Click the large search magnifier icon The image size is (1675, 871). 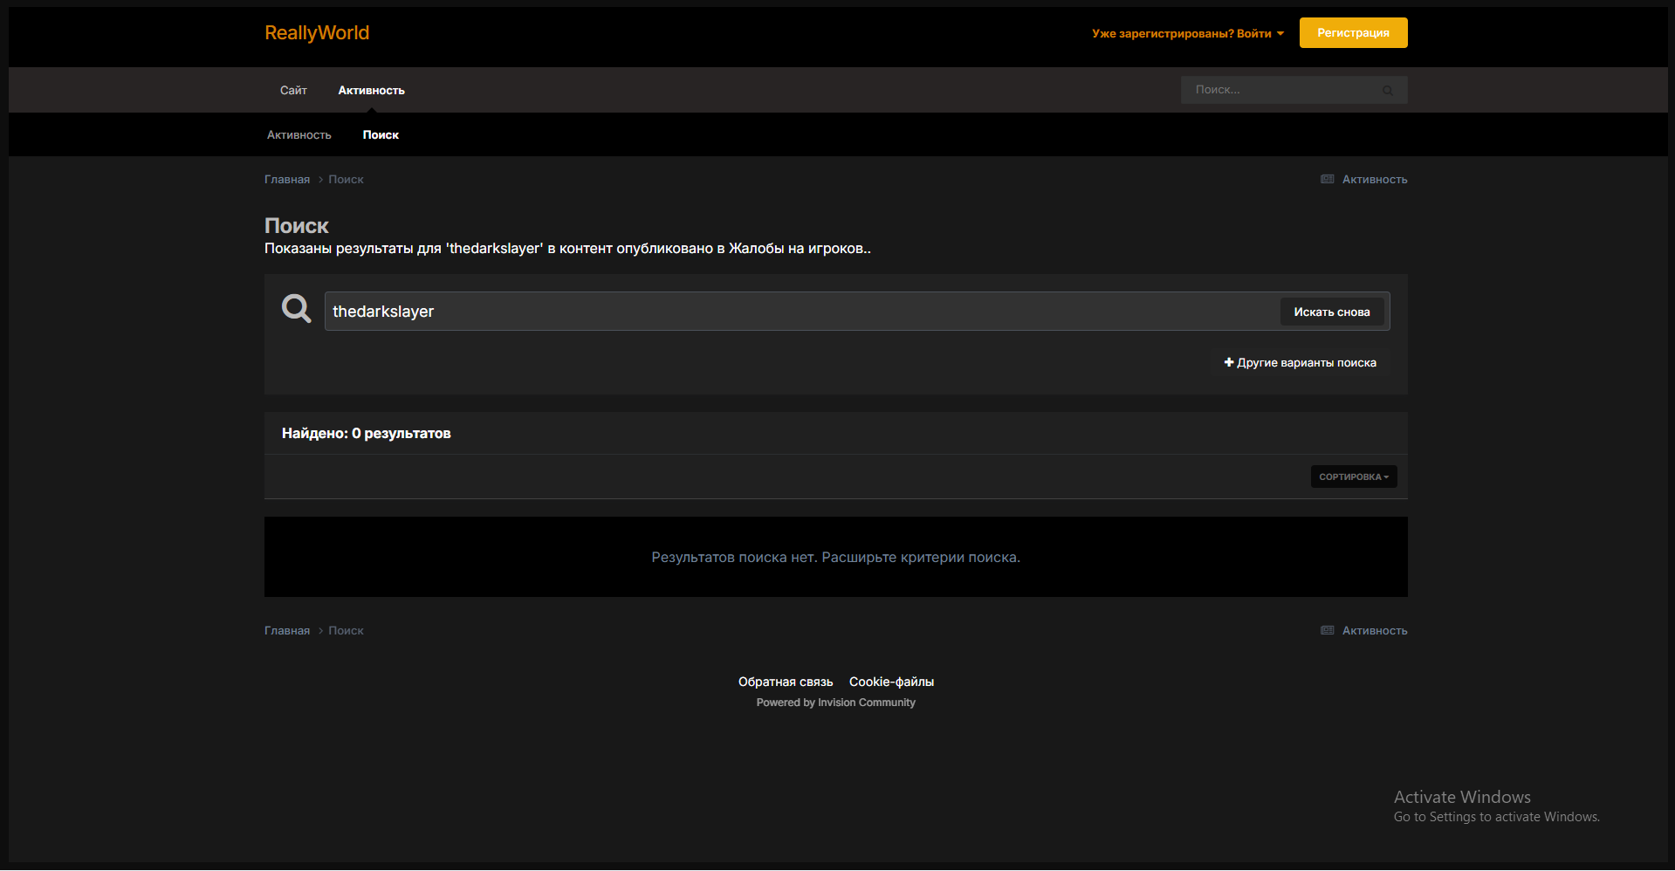pos(296,309)
